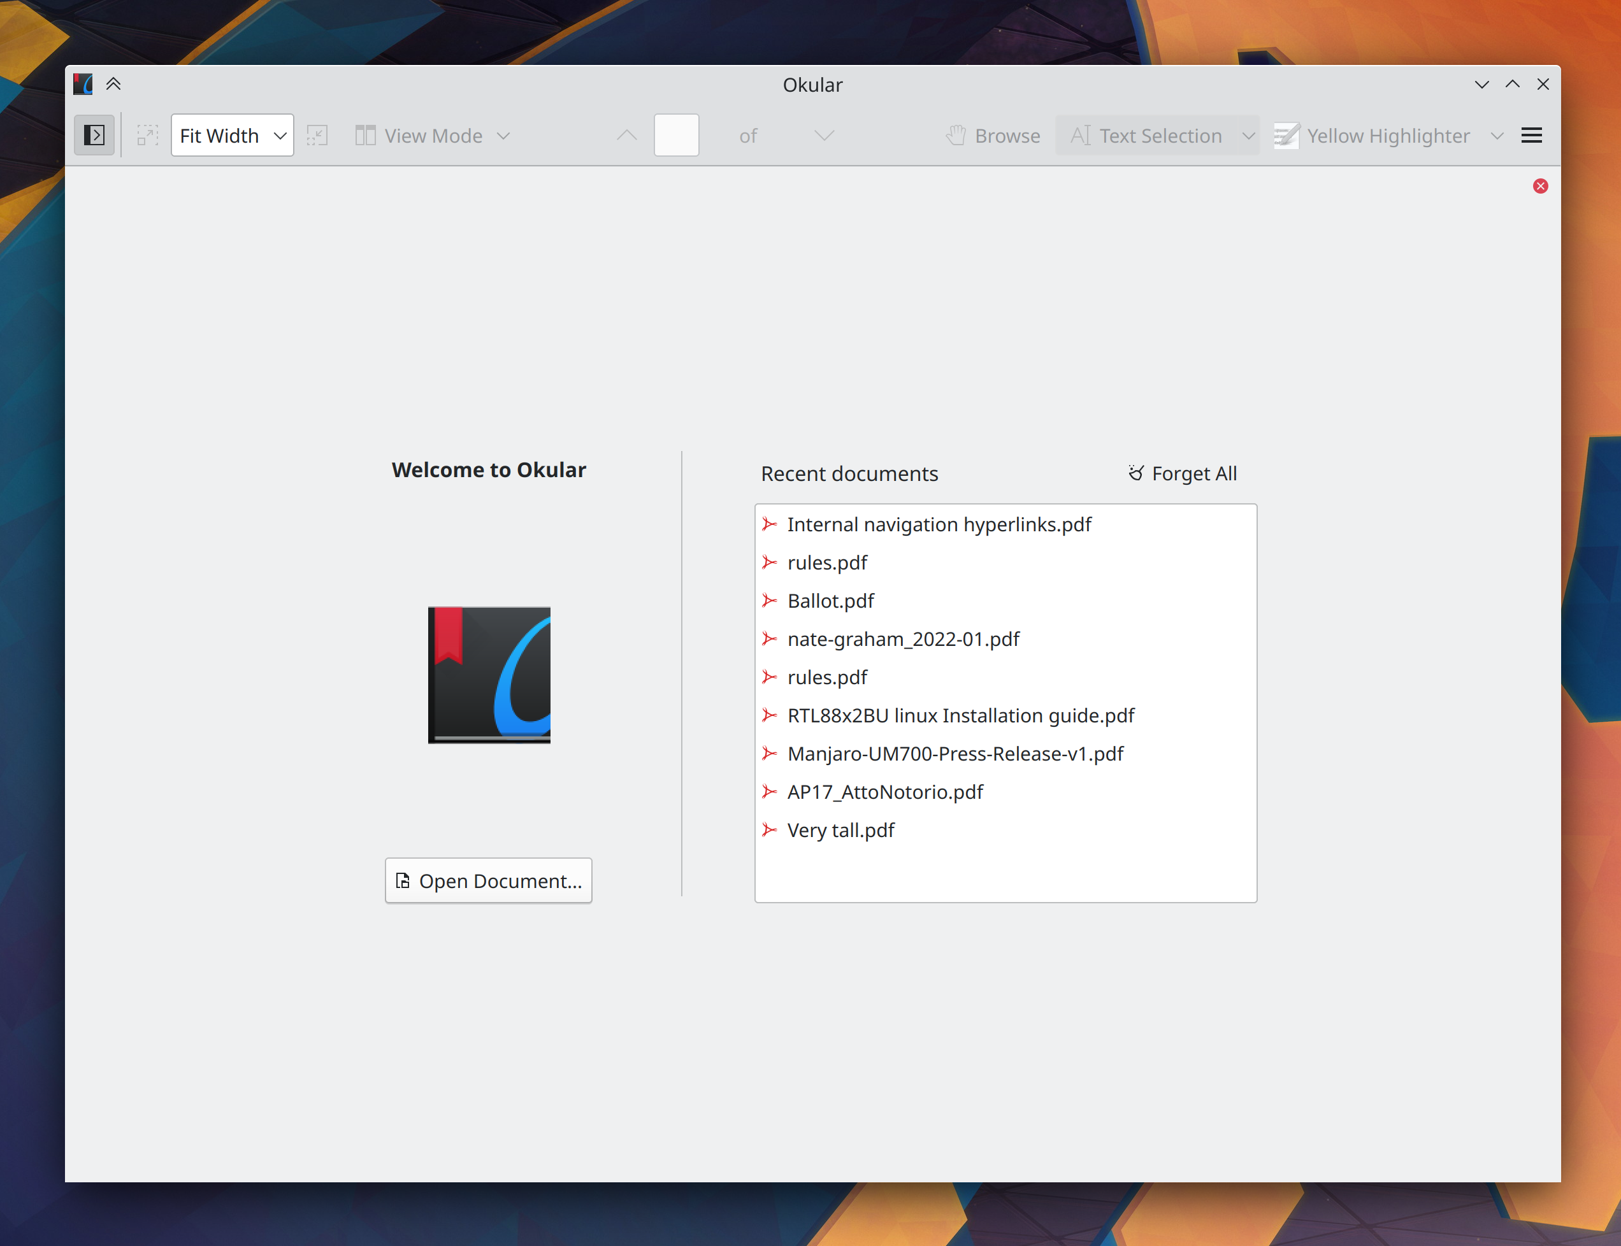This screenshot has height=1246, width=1621.
Task: Activate the Text Selection tool
Action: click(x=1147, y=135)
